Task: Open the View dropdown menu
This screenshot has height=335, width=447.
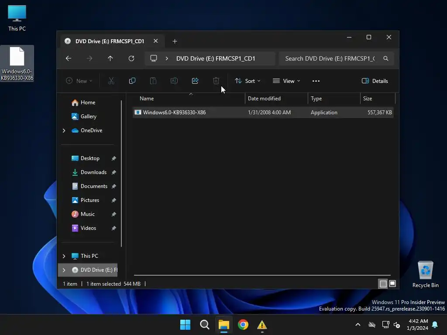Action: tap(286, 81)
